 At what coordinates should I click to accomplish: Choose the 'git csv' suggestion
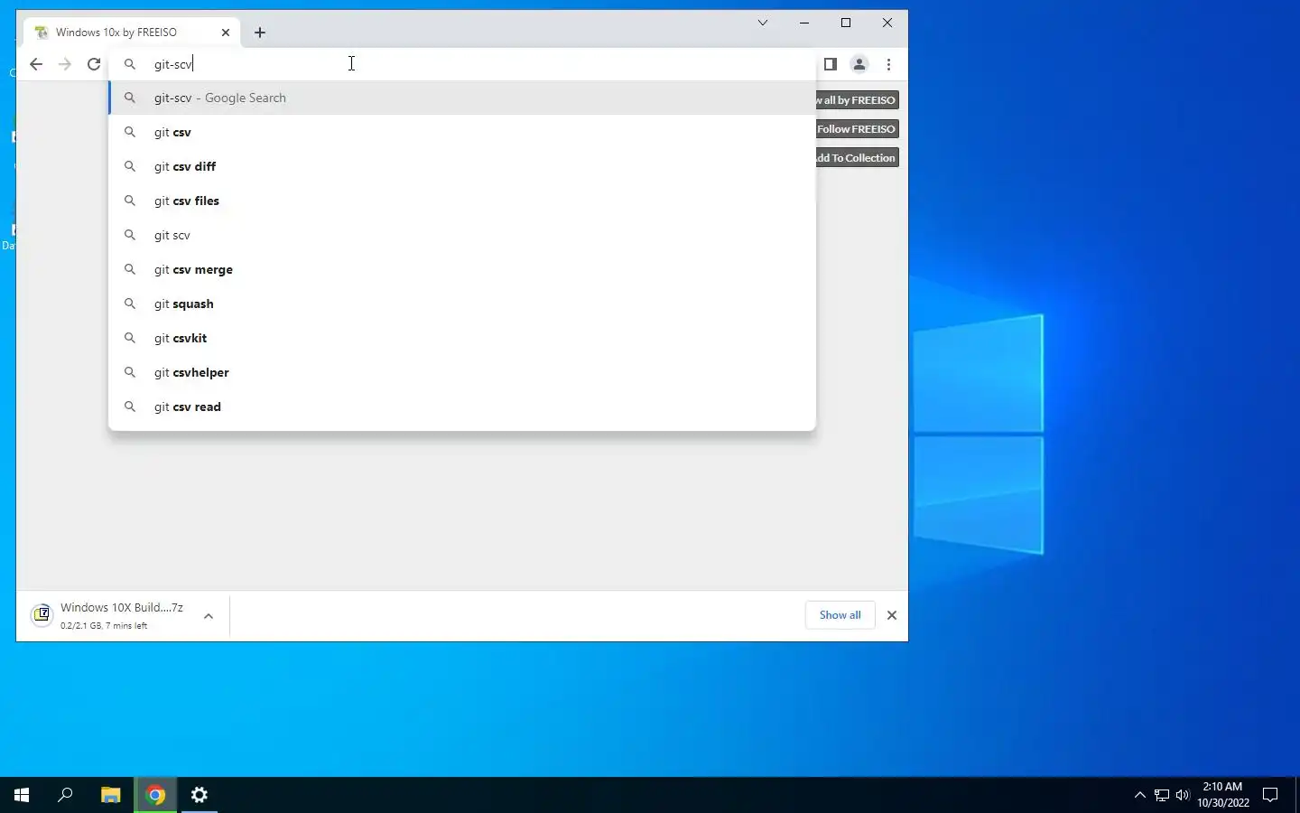[462, 132]
